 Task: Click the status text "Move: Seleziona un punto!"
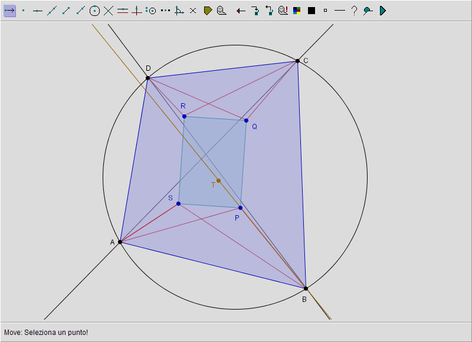tap(46, 333)
